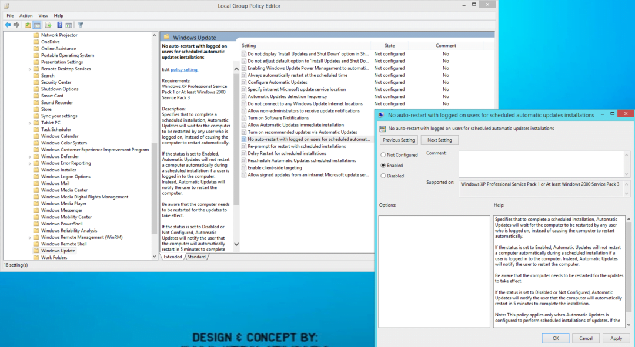The width and height of the screenshot is (635, 347).
Task: Select the Up one level icon
Action: 27,25
